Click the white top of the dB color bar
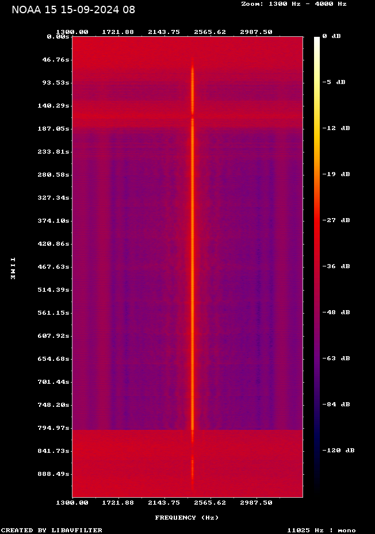Image resolution: width=375 pixels, height=534 pixels. point(316,39)
